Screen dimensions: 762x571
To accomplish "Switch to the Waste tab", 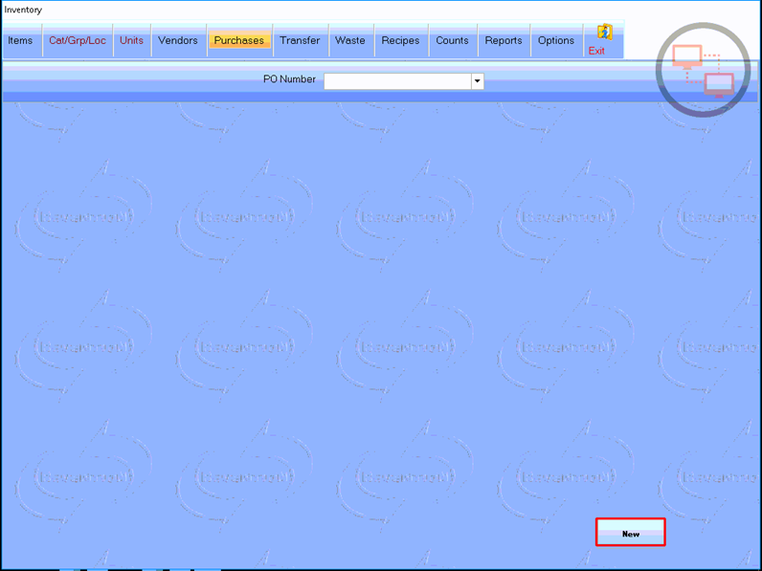I will point(350,41).
